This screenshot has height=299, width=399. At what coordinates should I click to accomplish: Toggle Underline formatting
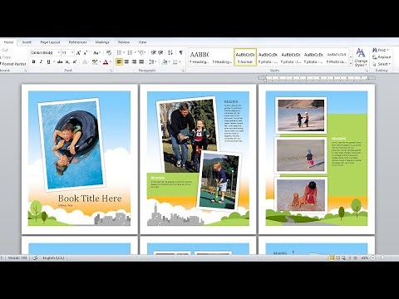pos(48,61)
